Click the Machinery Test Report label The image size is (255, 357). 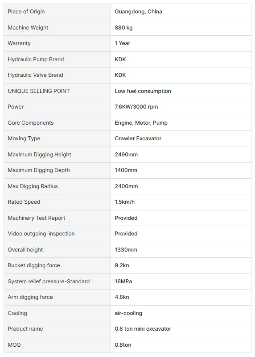point(36,218)
